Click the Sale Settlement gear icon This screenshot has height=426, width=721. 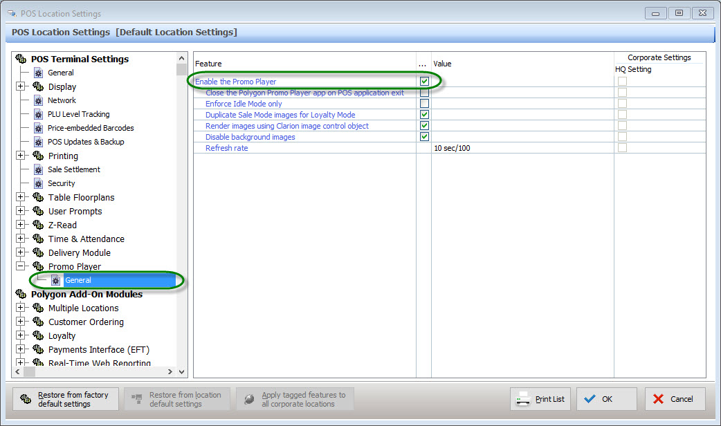[x=37, y=169]
